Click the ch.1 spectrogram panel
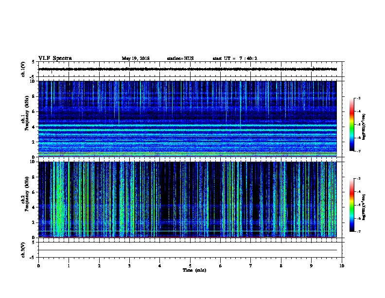 tap(188, 119)
